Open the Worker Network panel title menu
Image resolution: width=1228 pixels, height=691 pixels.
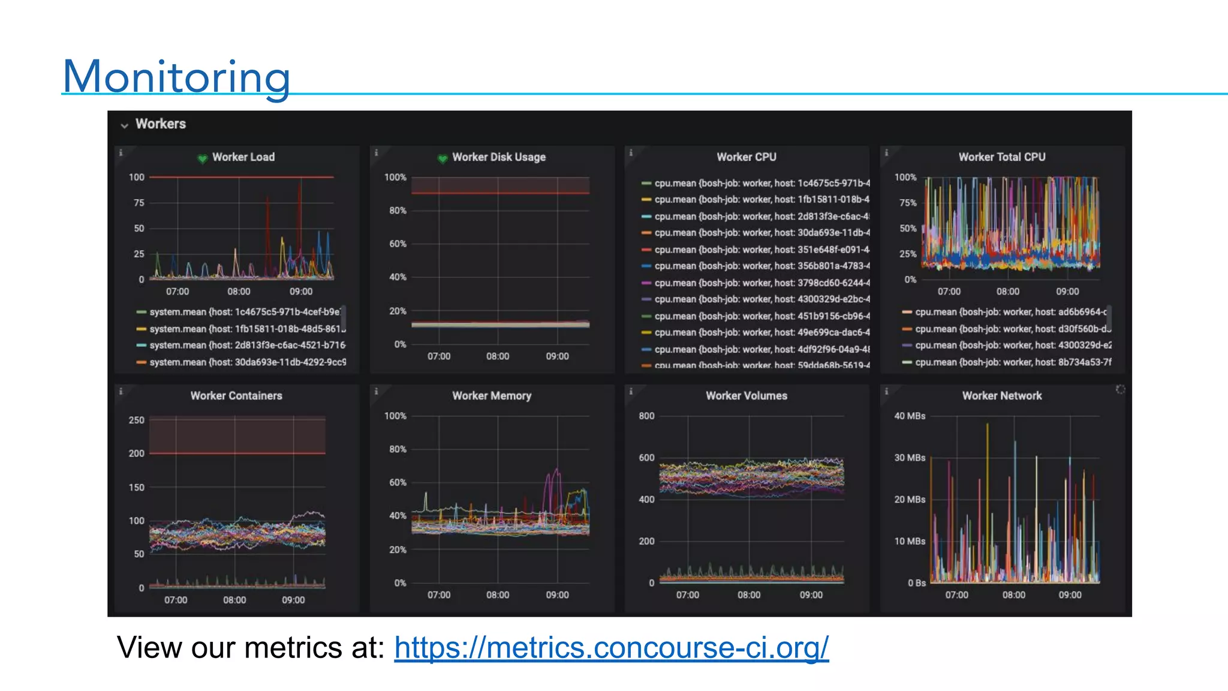coord(1001,396)
